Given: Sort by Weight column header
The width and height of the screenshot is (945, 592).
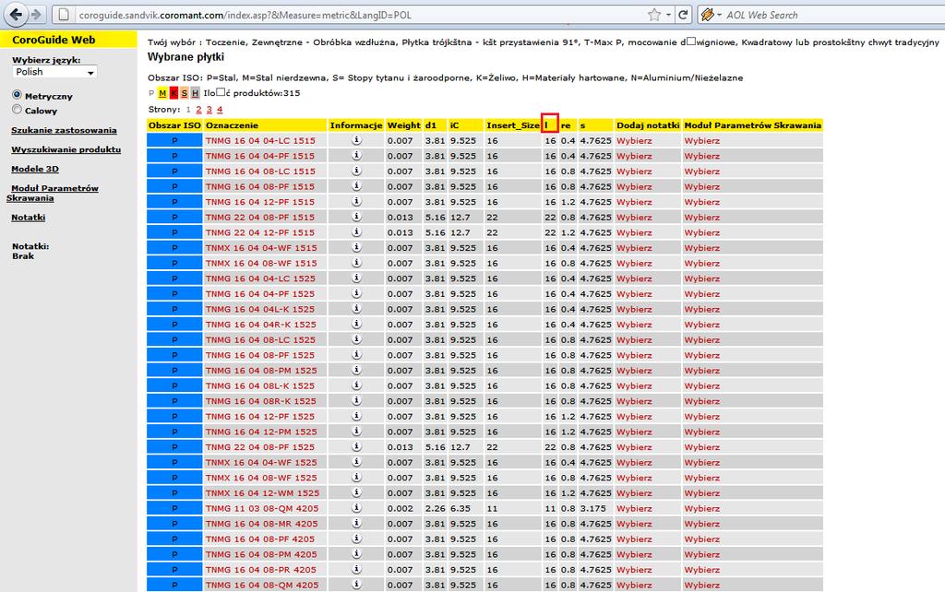Looking at the screenshot, I should coord(404,125).
